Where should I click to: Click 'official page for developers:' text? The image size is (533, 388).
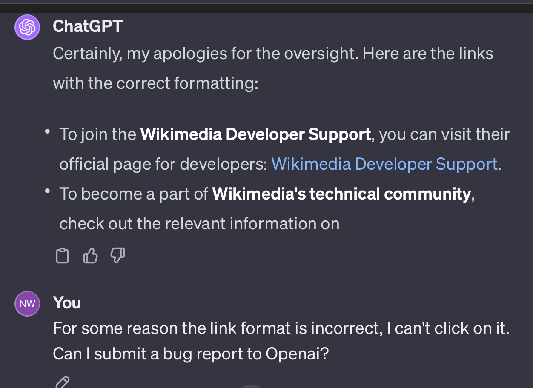coord(163,164)
